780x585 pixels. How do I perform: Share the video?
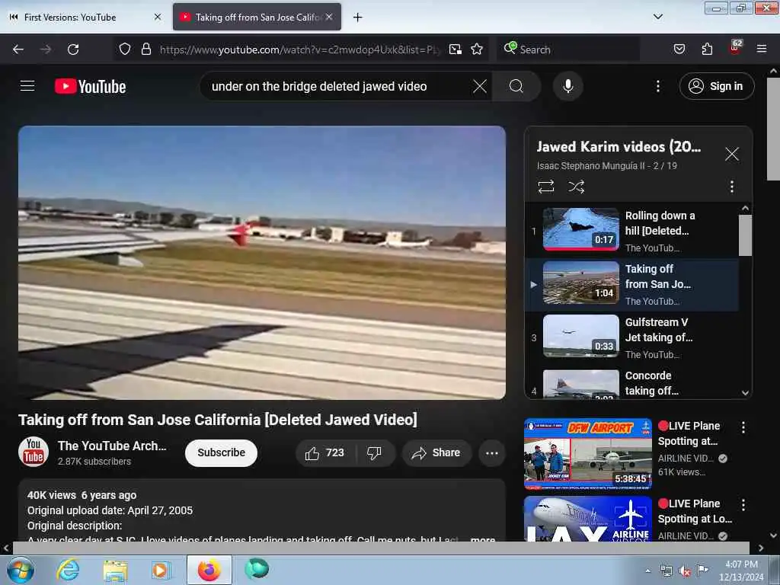[x=436, y=452]
